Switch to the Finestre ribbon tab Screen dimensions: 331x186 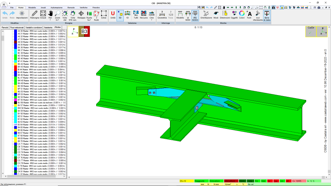coord(96,8)
